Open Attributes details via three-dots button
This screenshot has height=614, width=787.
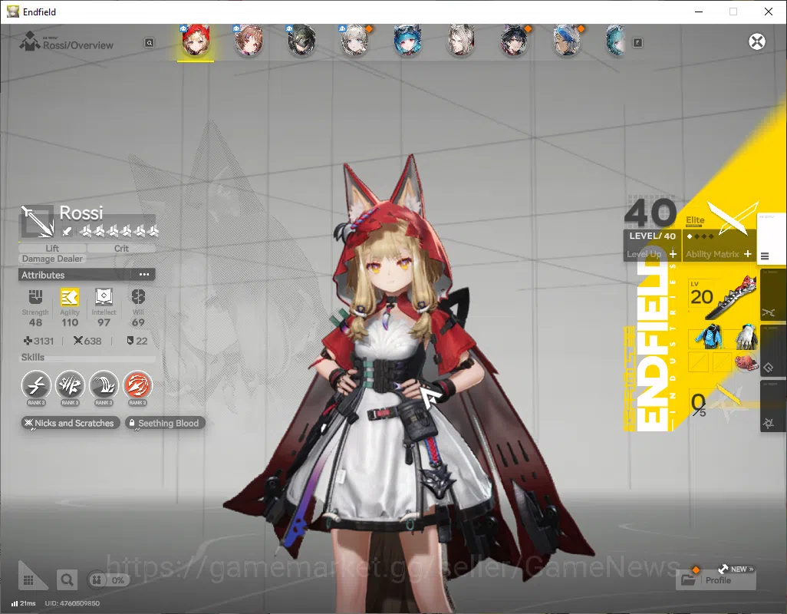point(144,275)
